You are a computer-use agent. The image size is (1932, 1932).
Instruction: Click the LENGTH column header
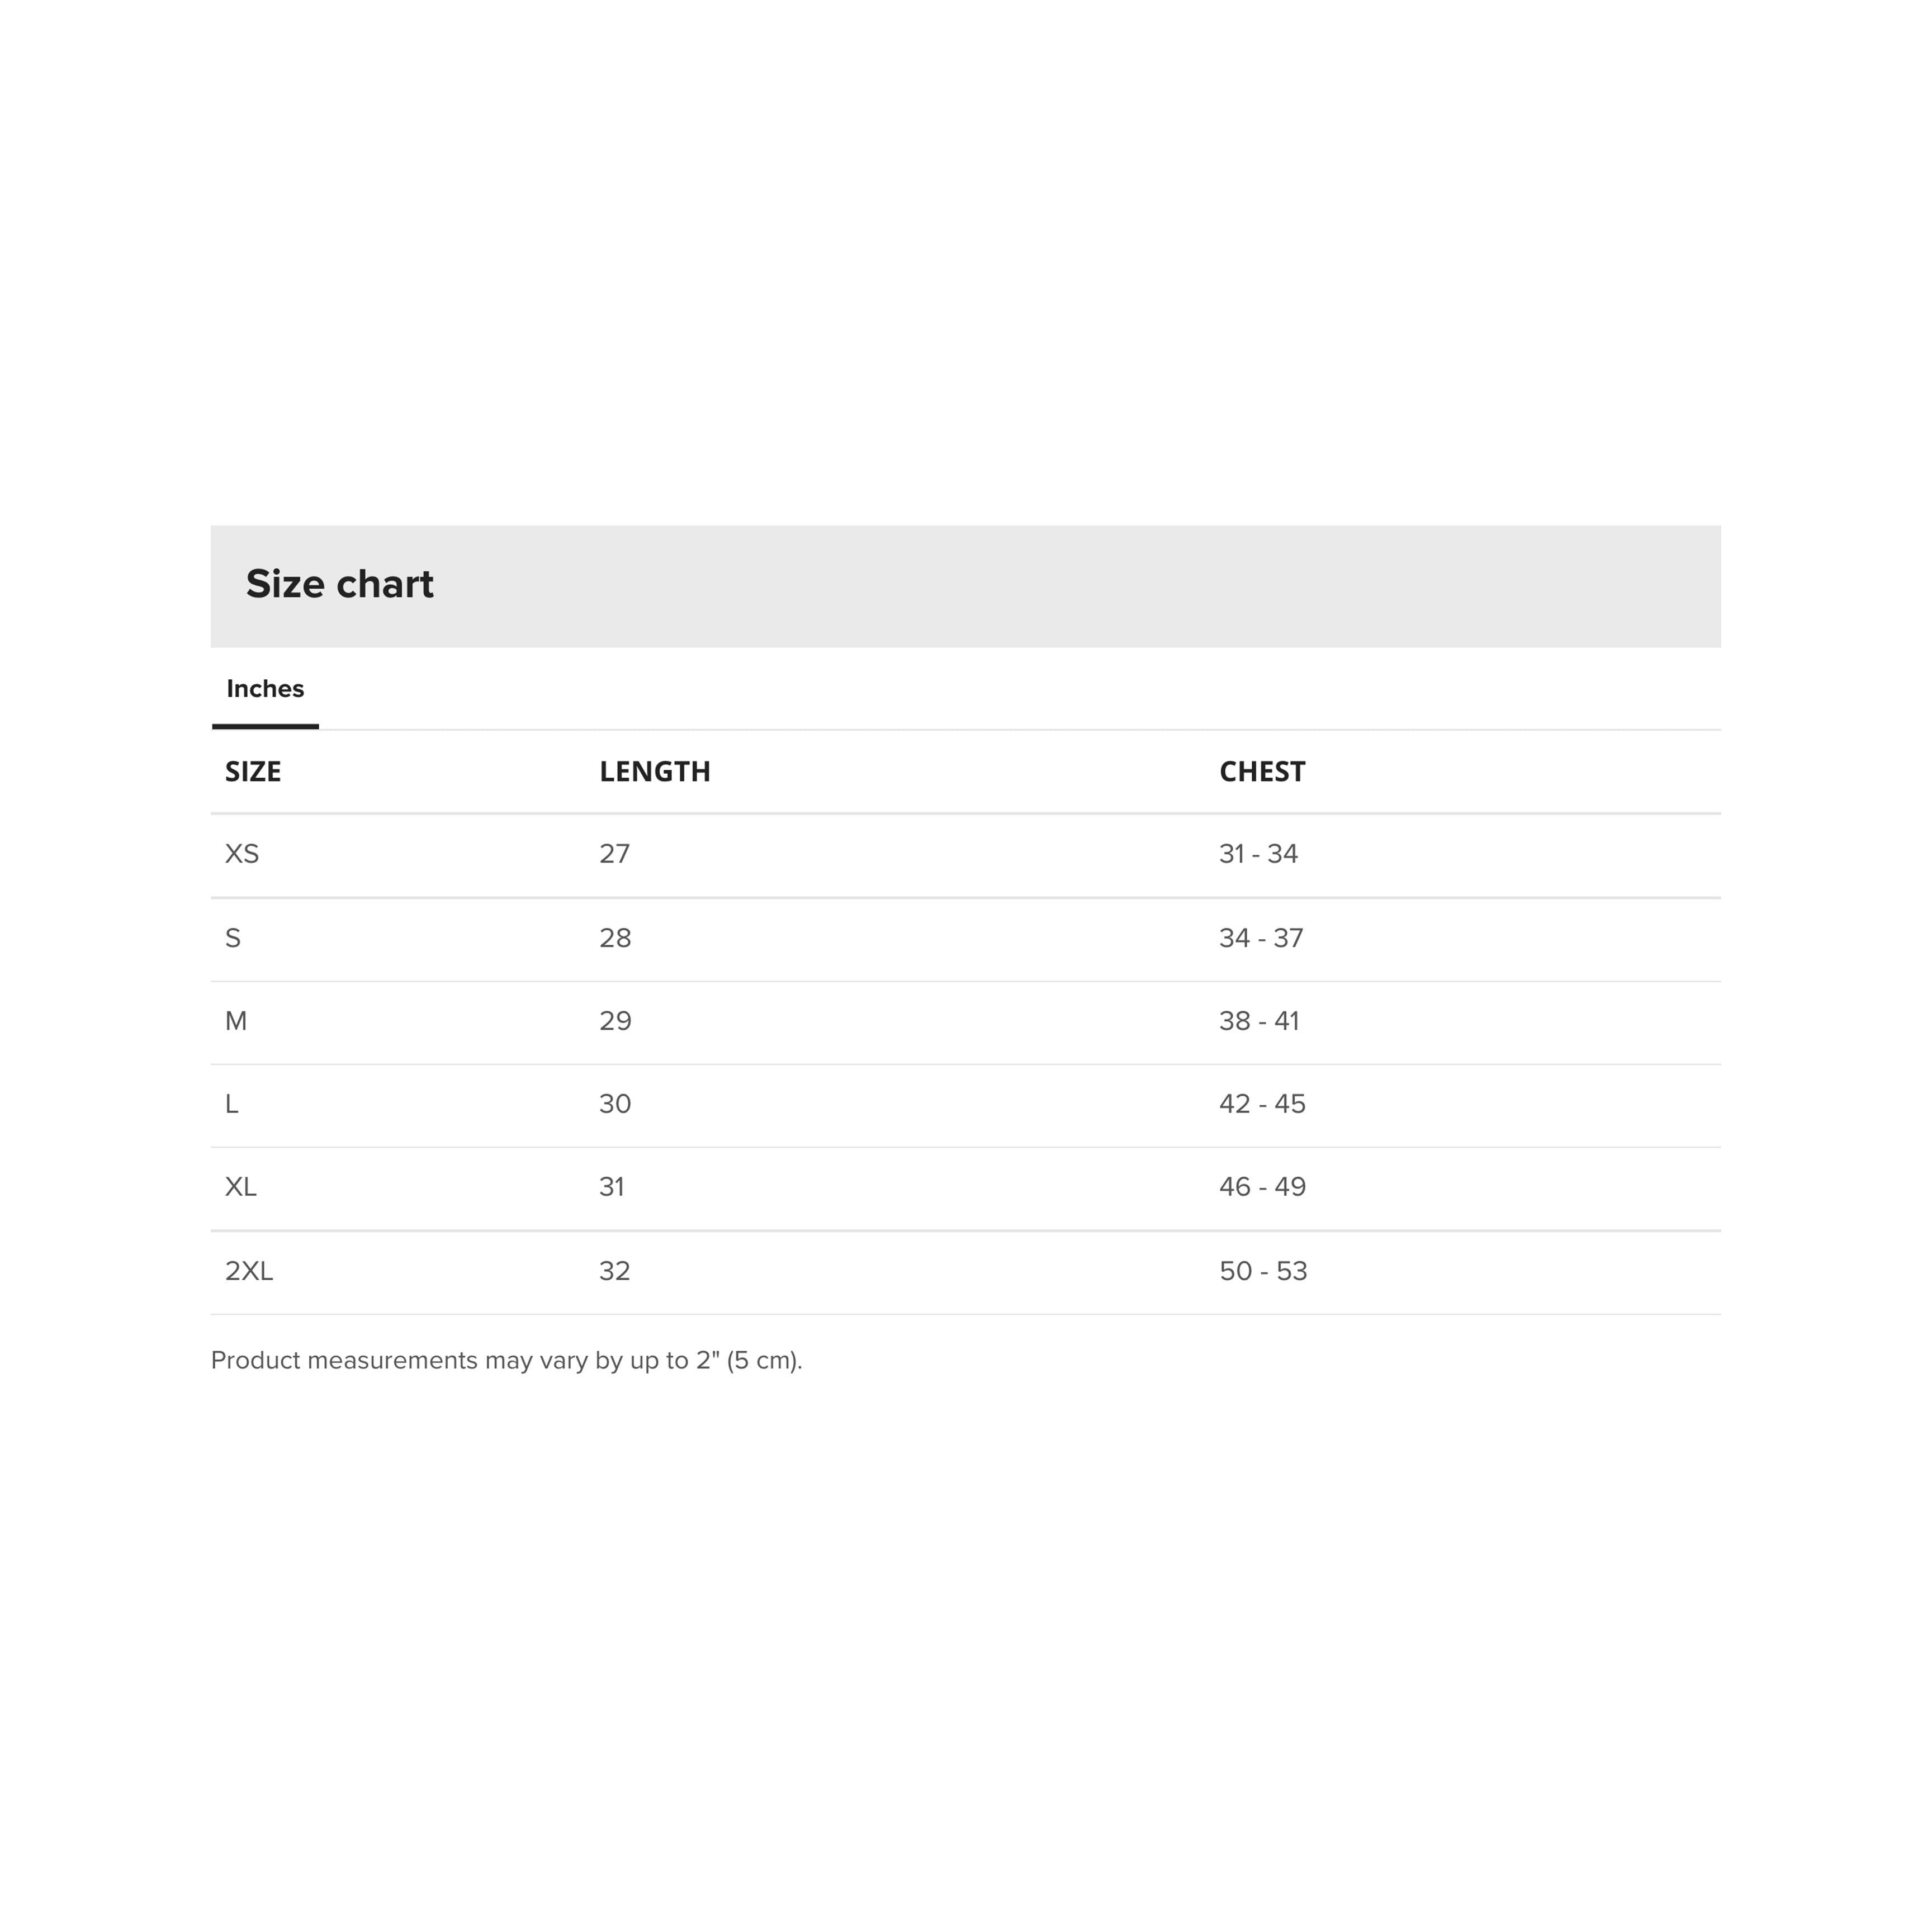click(655, 771)
